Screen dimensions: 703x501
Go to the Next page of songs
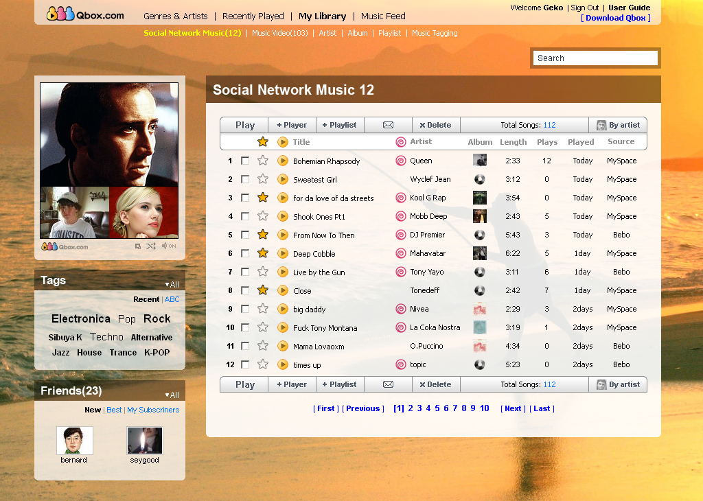(513, 408)
